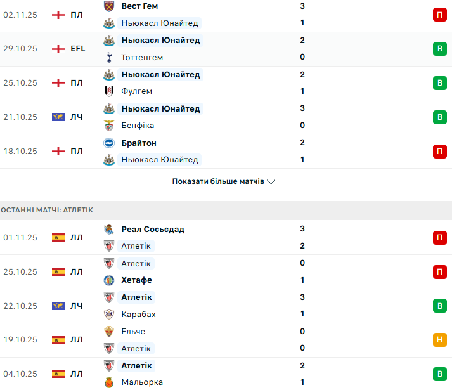This screenshot has width=452, height=390.
Task: Click the Qarabag club crest icon
Action: click(x=108, y=315)
